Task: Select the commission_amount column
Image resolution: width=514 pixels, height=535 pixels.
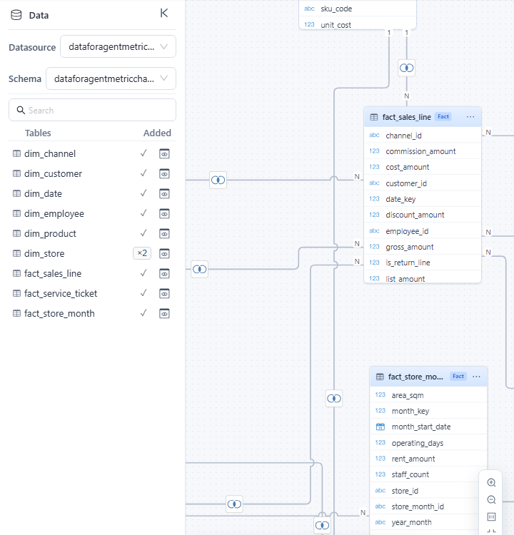Action: (x=423, y=151)
